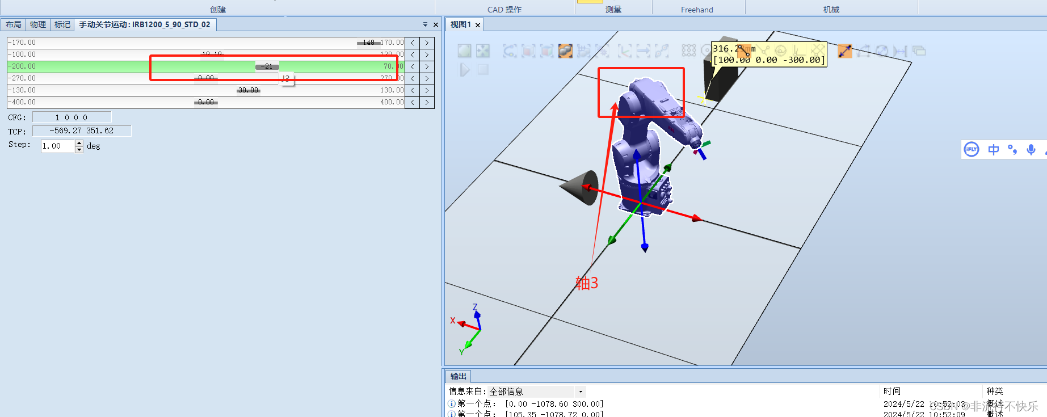Viewport: 1047px width, 417px height.
Task: Increase joint 5 with right arrow in -130.00 row
Action: tap(427, 90)
